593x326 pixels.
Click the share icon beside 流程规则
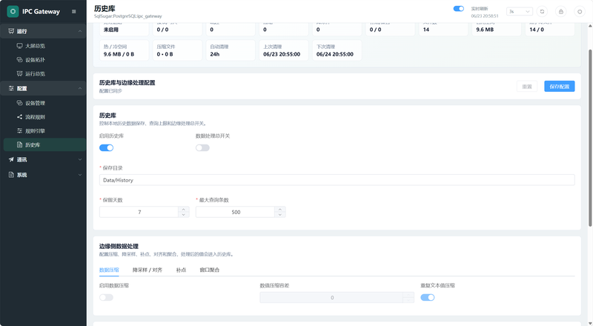pos(20,117)
